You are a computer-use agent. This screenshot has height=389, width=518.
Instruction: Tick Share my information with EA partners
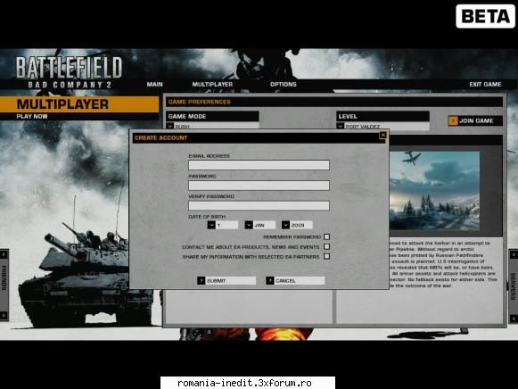[x=326, y=256]
